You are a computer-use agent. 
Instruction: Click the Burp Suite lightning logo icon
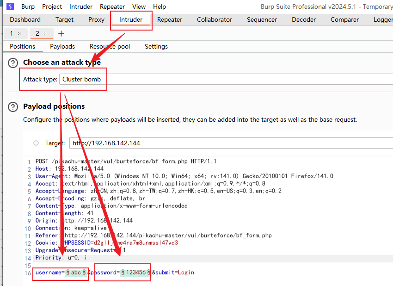[10, 6]
